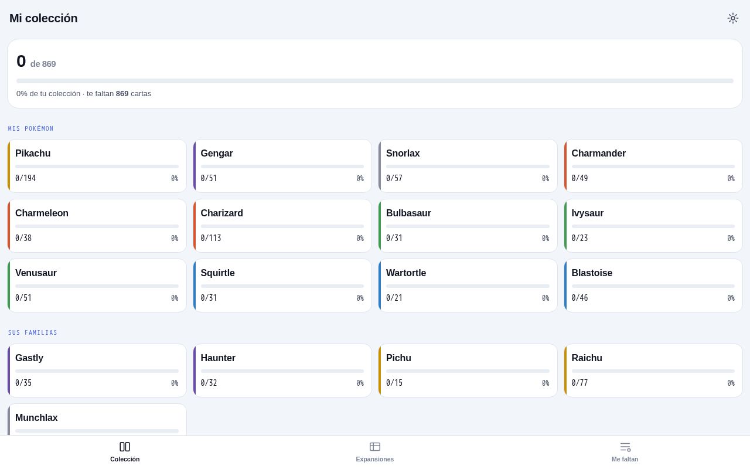Viewport: 750px width, 469px height.
Task: Click the 0/46 count on Blastoise card
Action: pyautogui.click(x=579, y=298)
